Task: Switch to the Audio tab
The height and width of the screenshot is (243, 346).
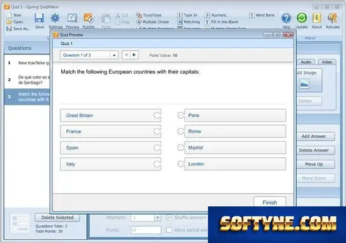Action: coord(306,62)
